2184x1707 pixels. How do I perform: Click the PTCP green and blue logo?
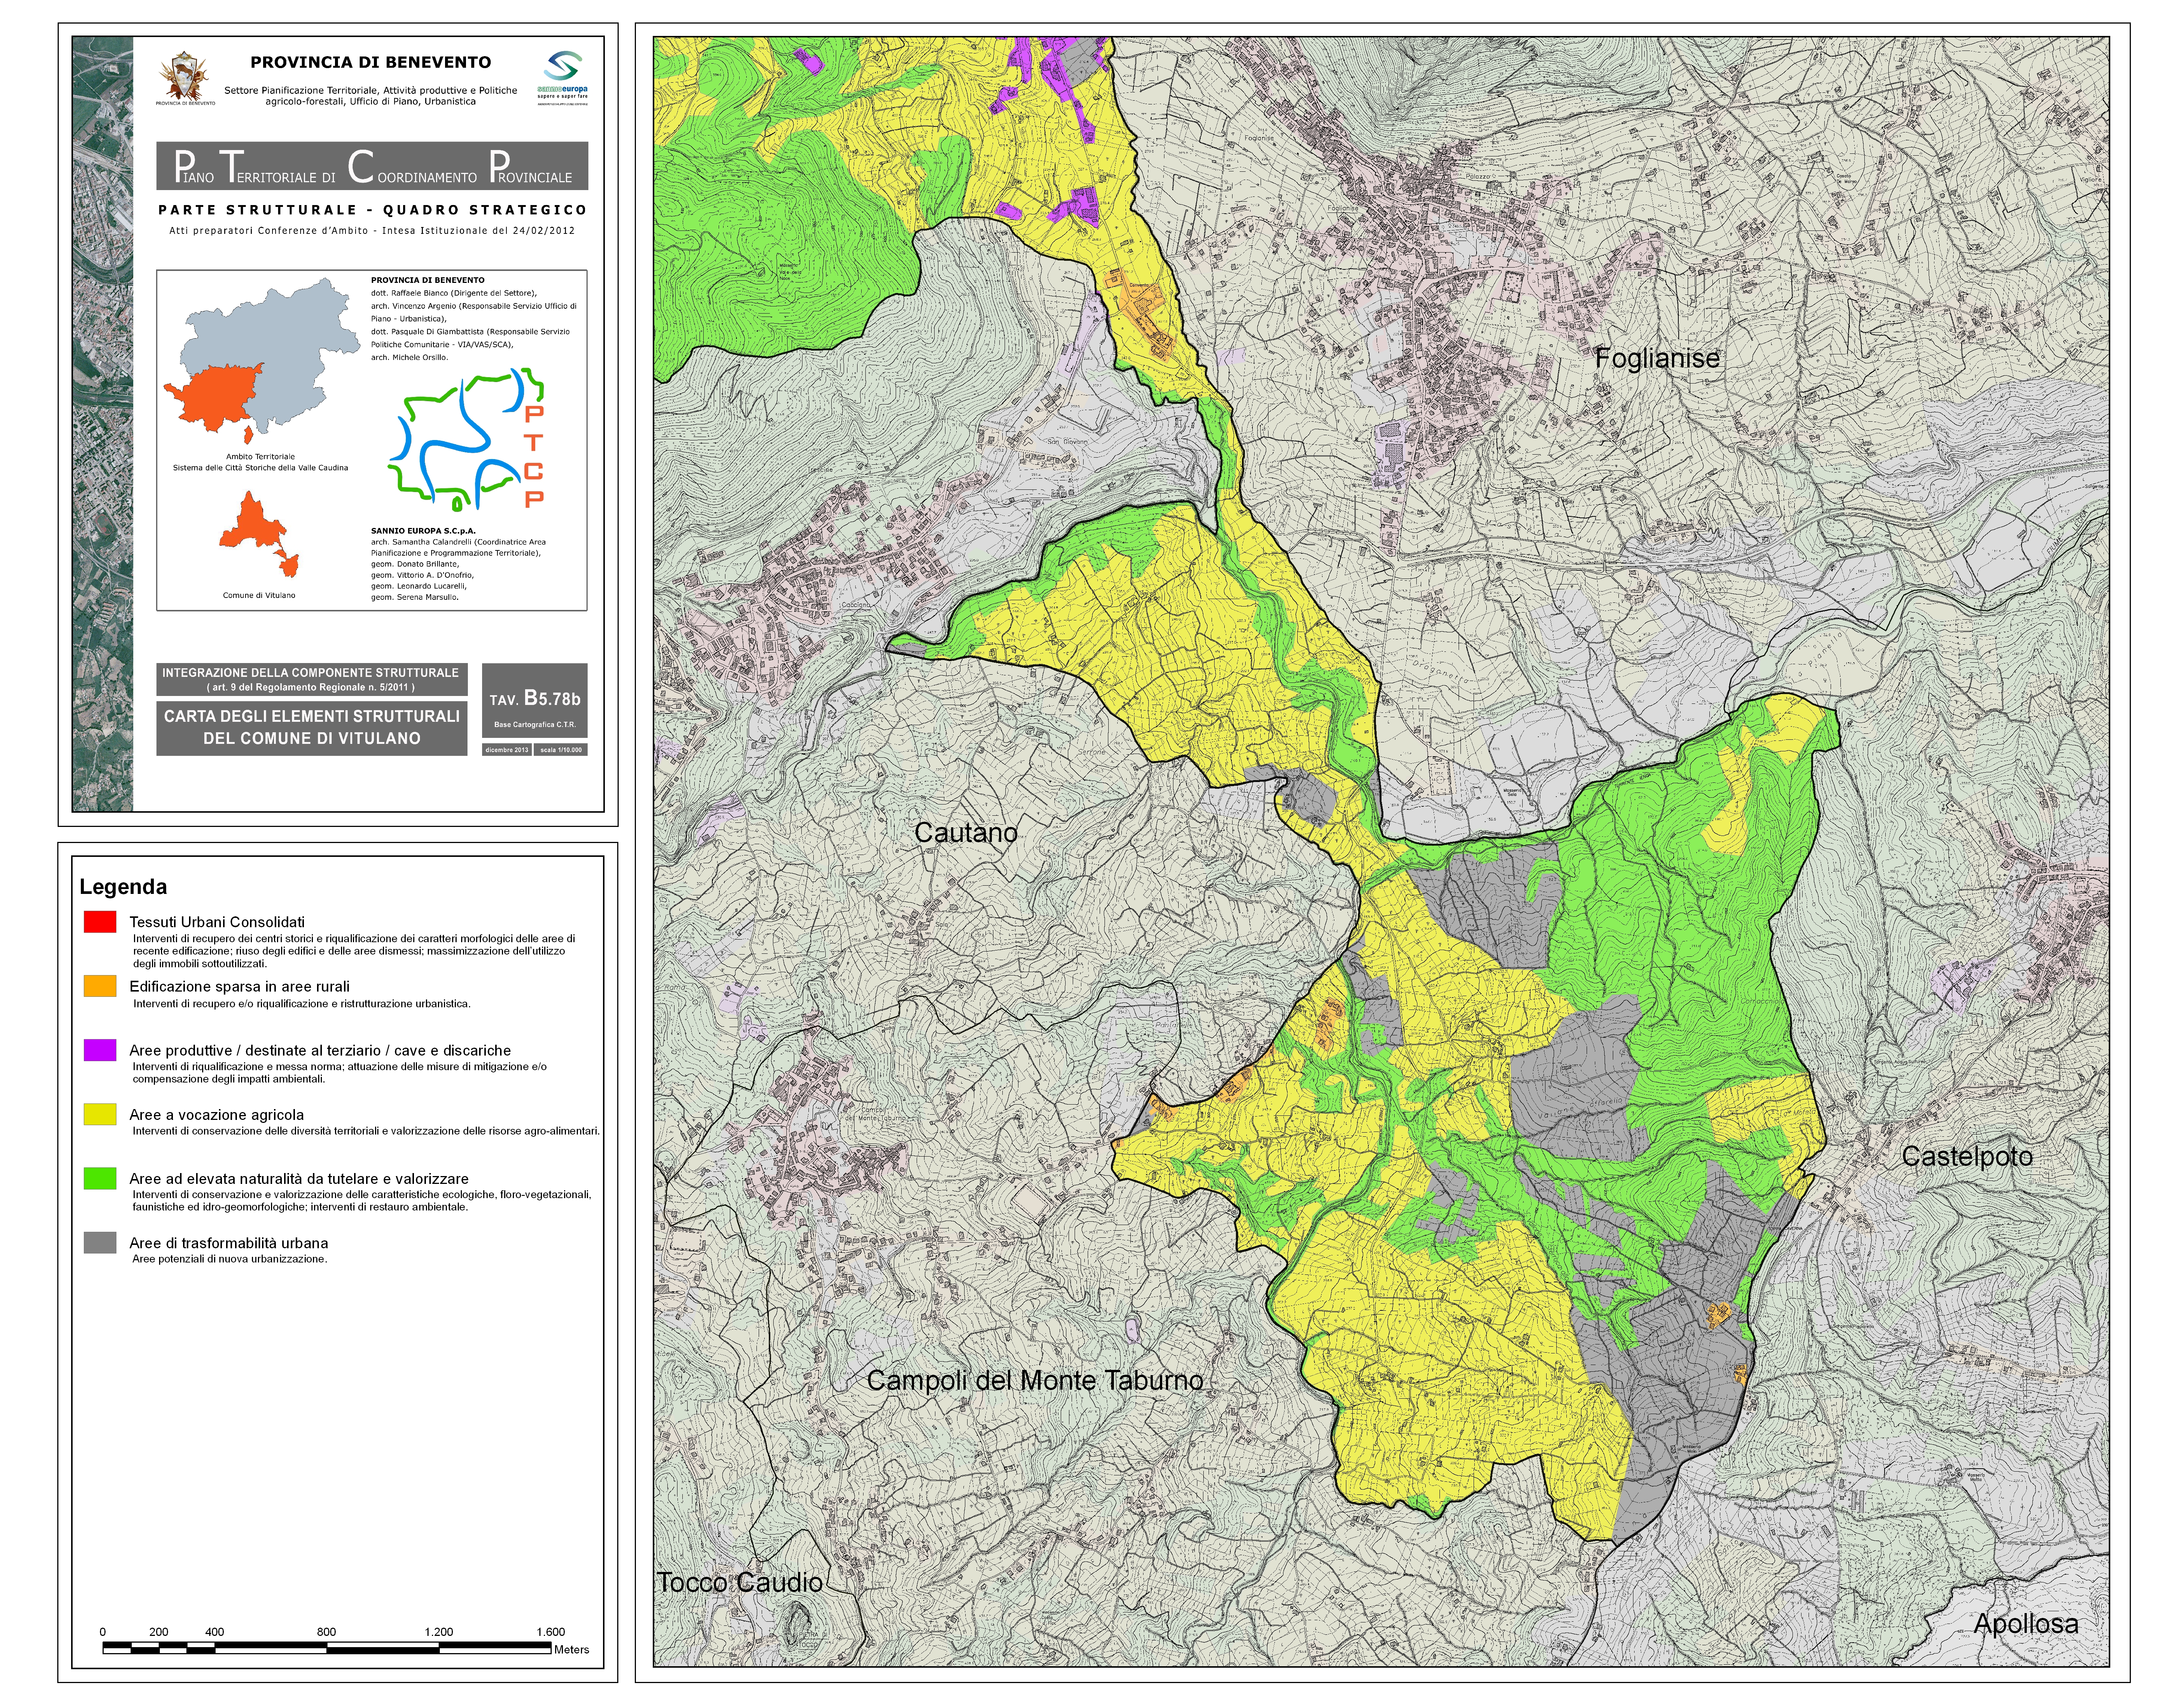click(x=467, y=439)
